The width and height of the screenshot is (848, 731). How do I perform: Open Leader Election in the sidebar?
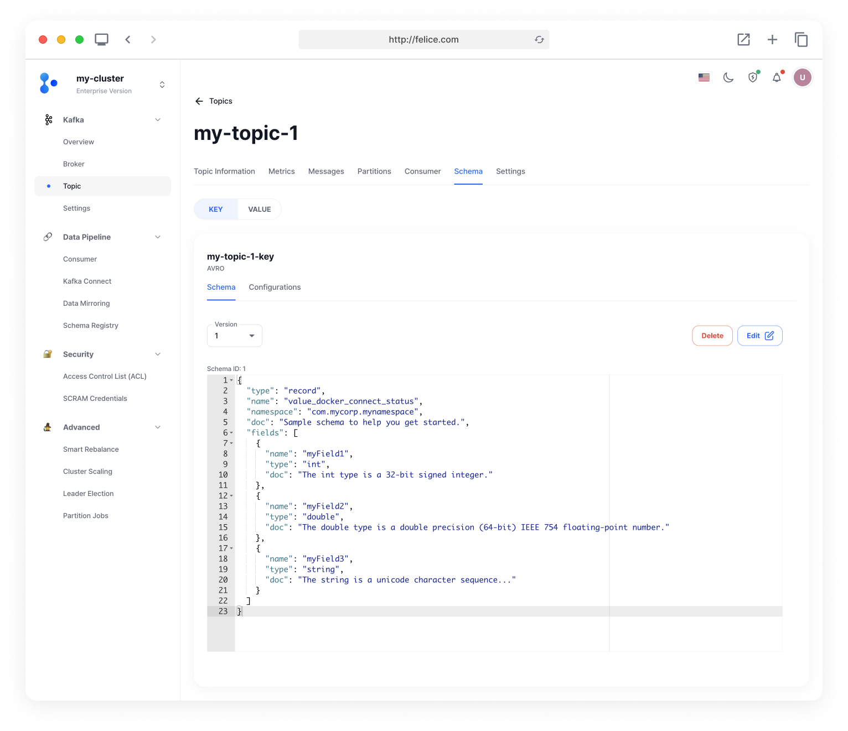tap(89, 494)
